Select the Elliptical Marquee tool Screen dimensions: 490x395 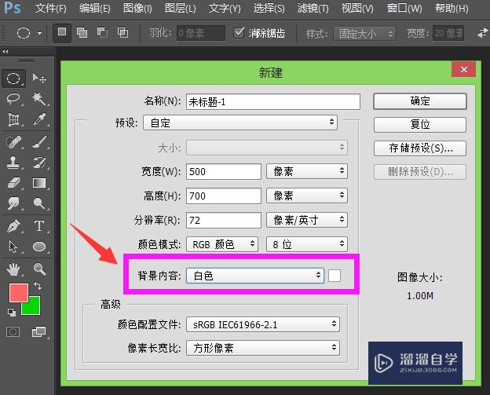click(13, 79)
